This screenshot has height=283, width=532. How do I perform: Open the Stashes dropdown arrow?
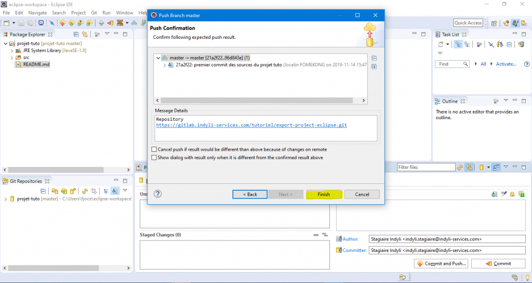127,23
